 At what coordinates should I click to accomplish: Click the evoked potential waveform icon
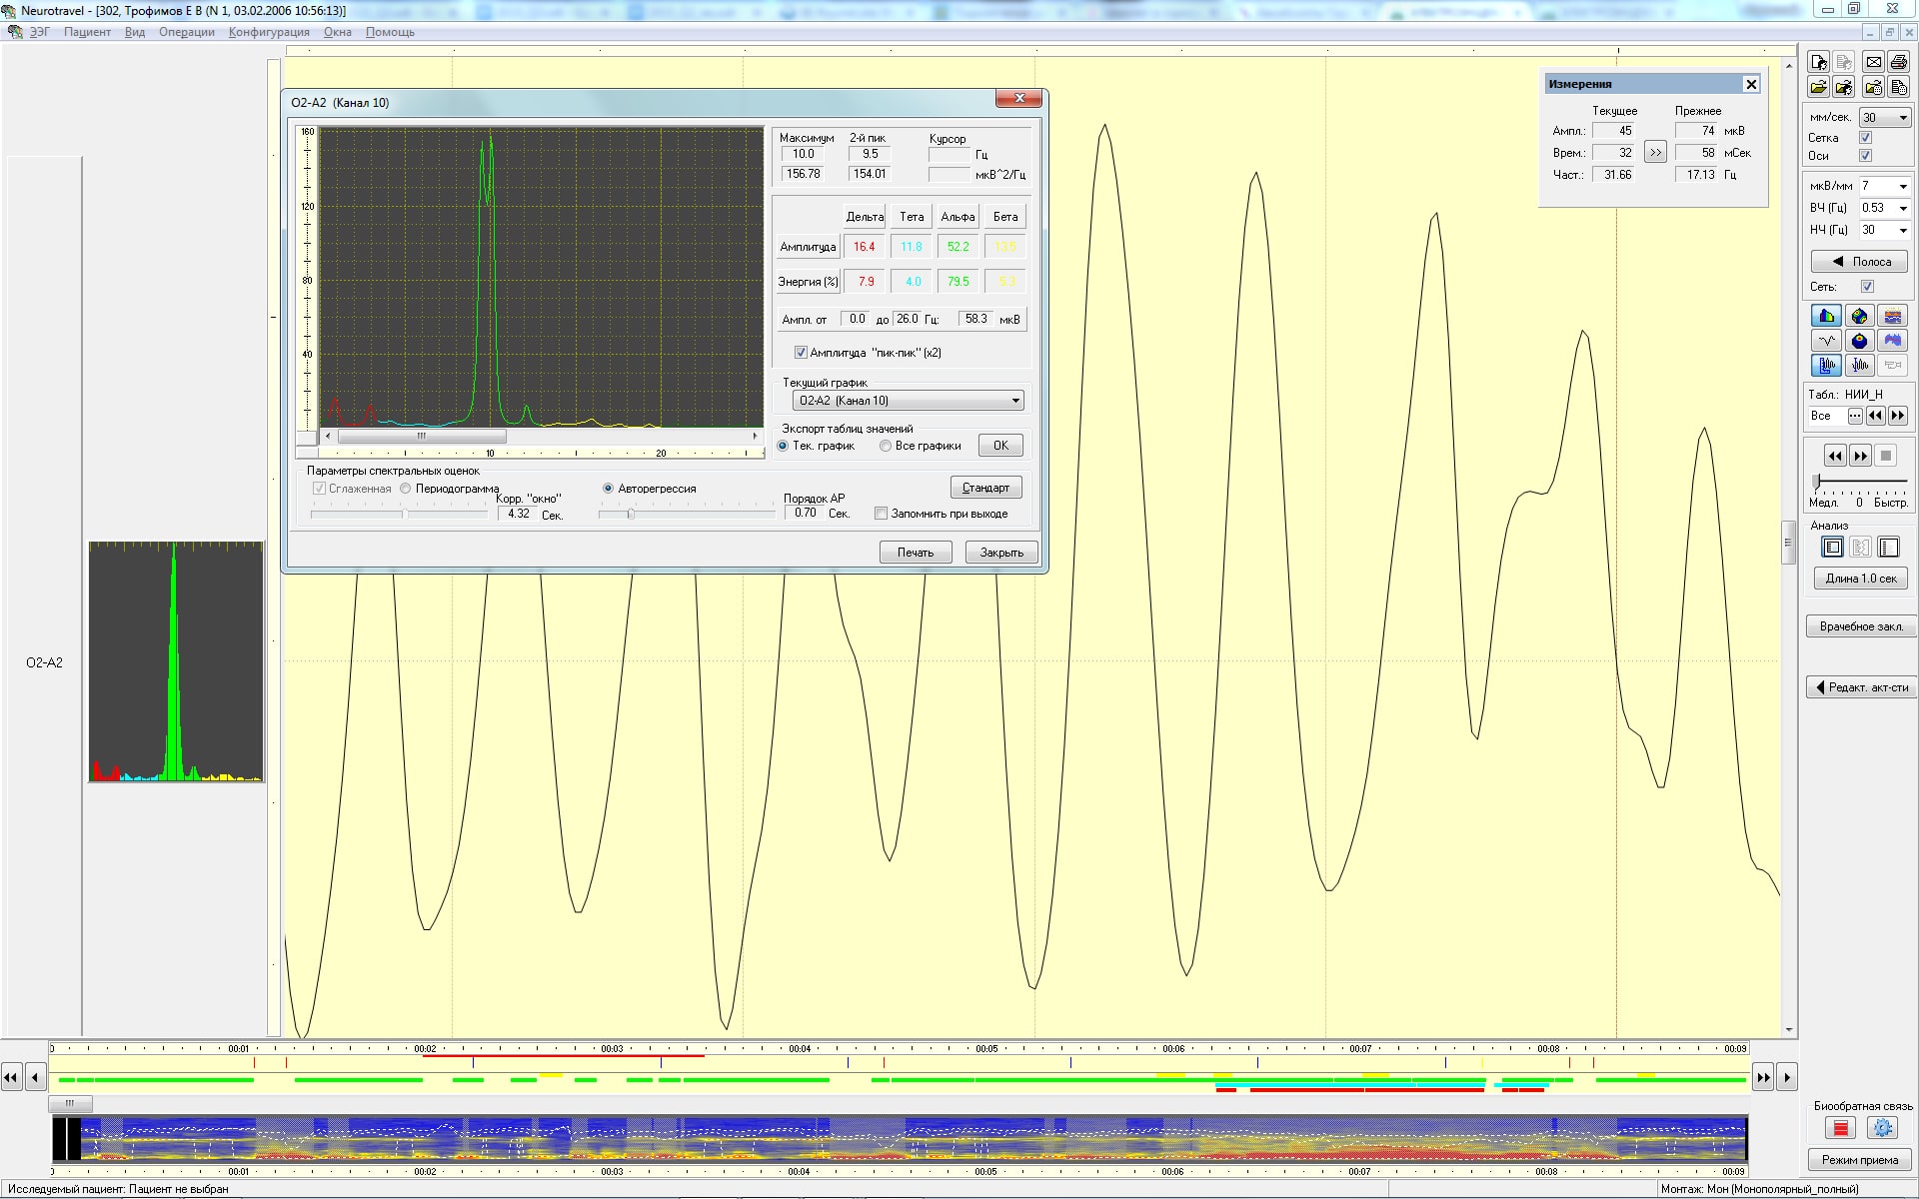(1826, 341)
